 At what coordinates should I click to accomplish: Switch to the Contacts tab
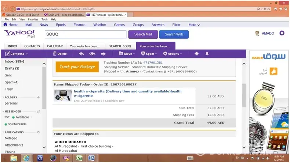[x=32, y=46]
